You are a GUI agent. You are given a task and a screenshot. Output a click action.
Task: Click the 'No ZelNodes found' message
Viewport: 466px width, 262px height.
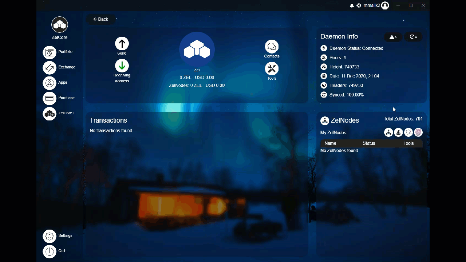(339, 151)
